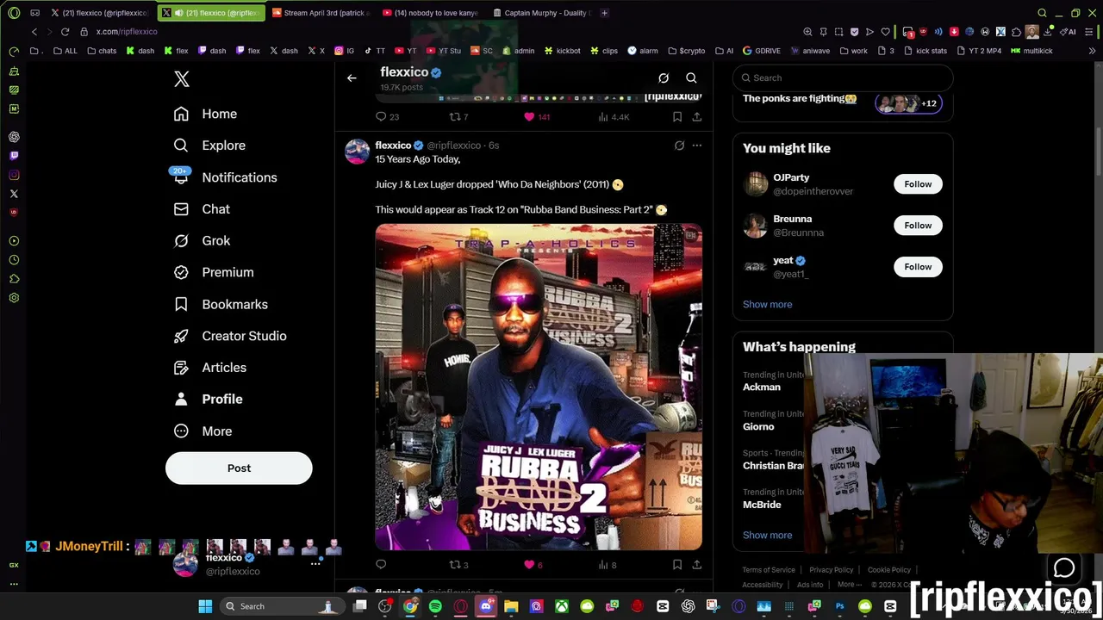The image size is (1103, 620).
Task: Share the upper post with 141 likes
Action: coord(696,117)
